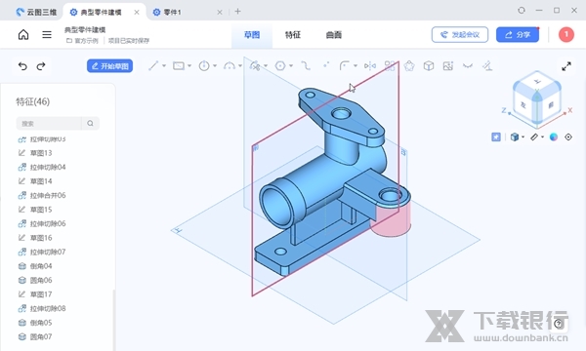The image size is (586, 351).
Task: Click the blue star view toggle
Action: (x=496, y=136)
